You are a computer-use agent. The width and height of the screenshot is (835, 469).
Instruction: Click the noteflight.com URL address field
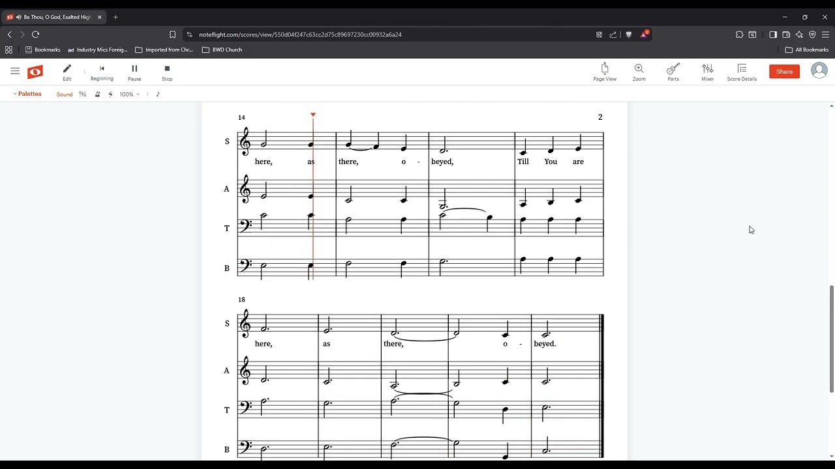click(x=300, y=35)
